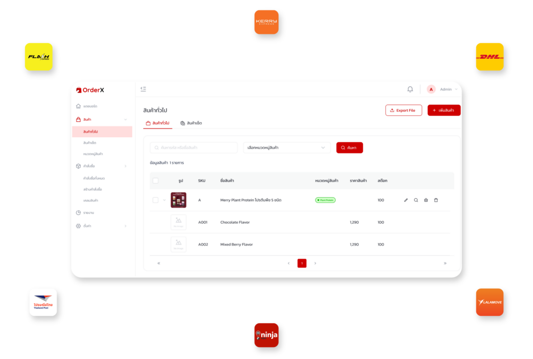
Task: Click the Kerry Express logo tile
Action: [266, 22]
